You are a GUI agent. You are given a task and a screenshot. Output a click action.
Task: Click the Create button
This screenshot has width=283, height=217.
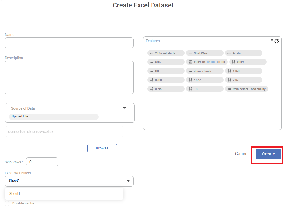pos(268,154)
